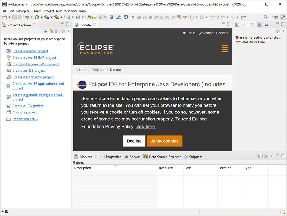
Task: Click the New Dynamic Web Project icon
Action: click(68, 17)
